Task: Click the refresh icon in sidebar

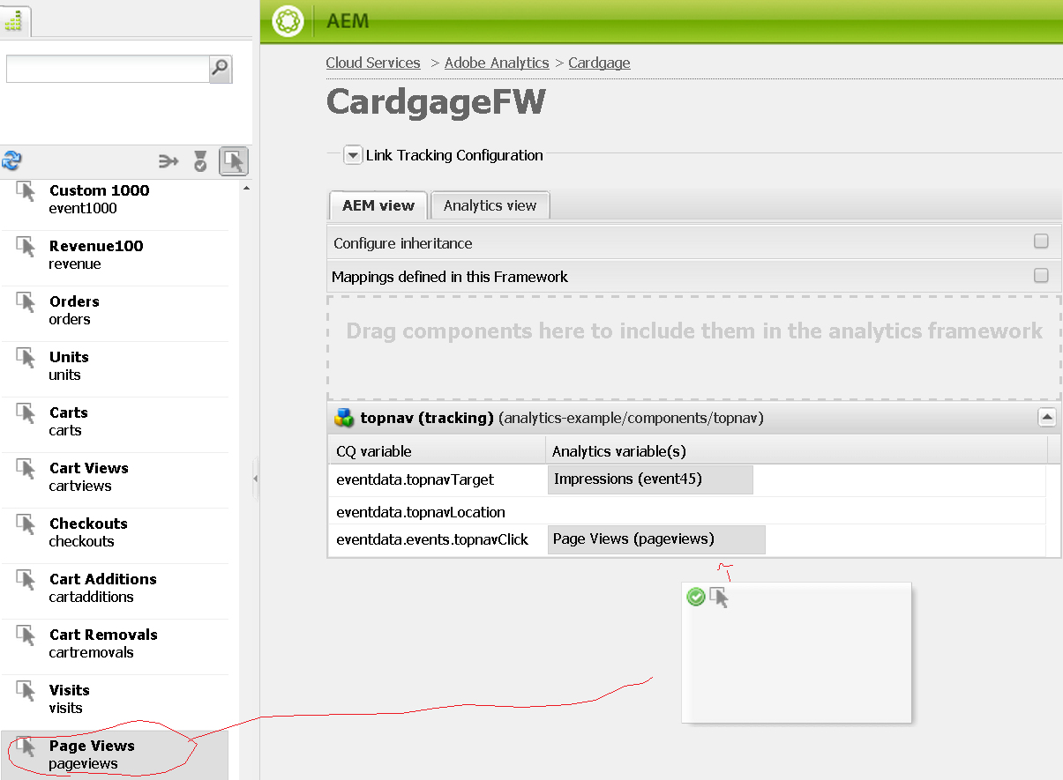Action: point(11,160)
